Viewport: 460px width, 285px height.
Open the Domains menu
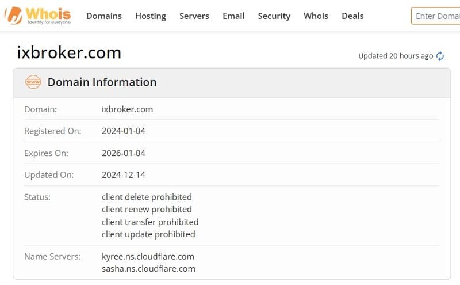104,16
